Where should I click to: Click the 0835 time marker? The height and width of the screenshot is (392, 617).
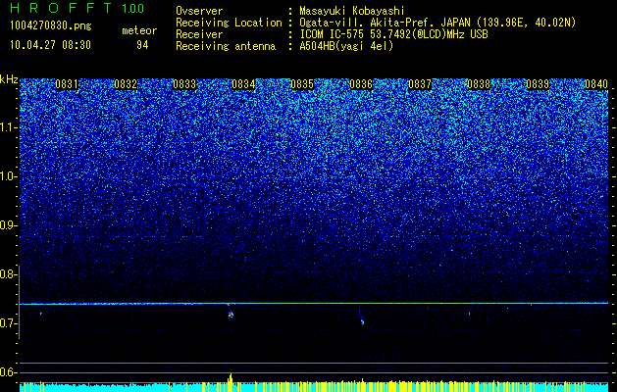[302, 84]
